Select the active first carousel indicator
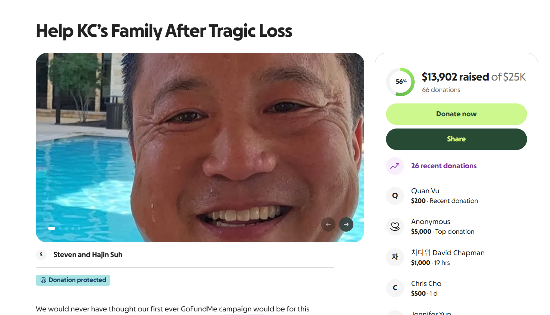 pyautogui.click(x=52, y=228)
